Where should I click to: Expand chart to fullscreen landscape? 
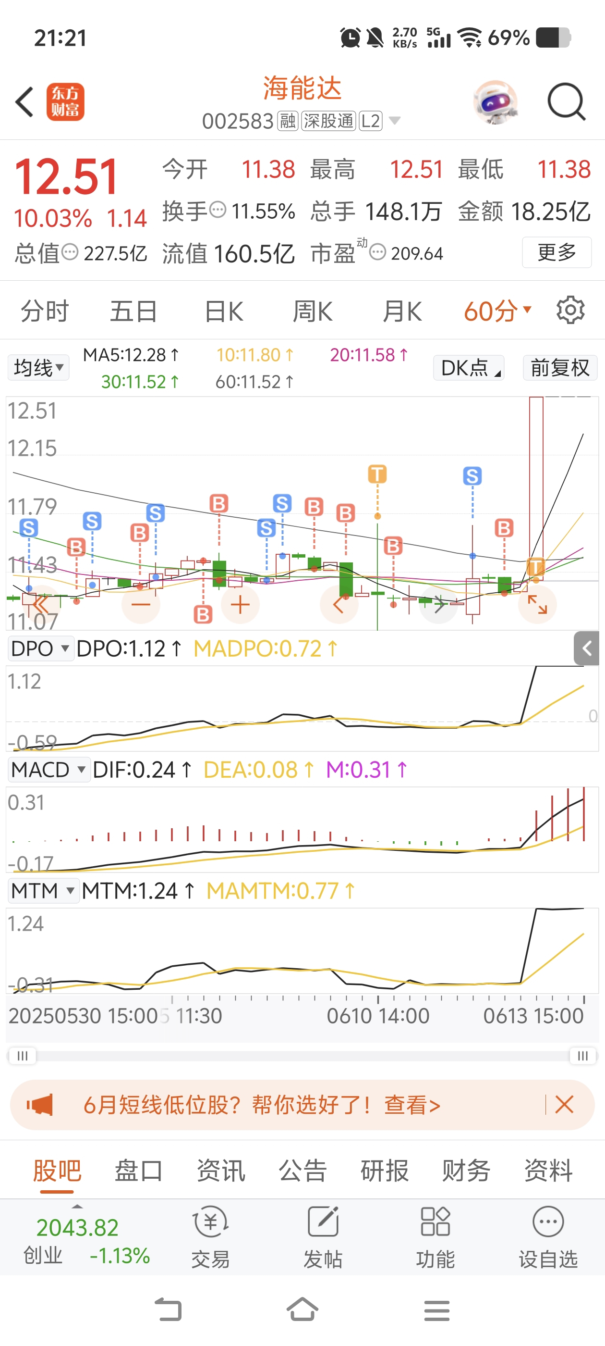[x=537, y=605]
